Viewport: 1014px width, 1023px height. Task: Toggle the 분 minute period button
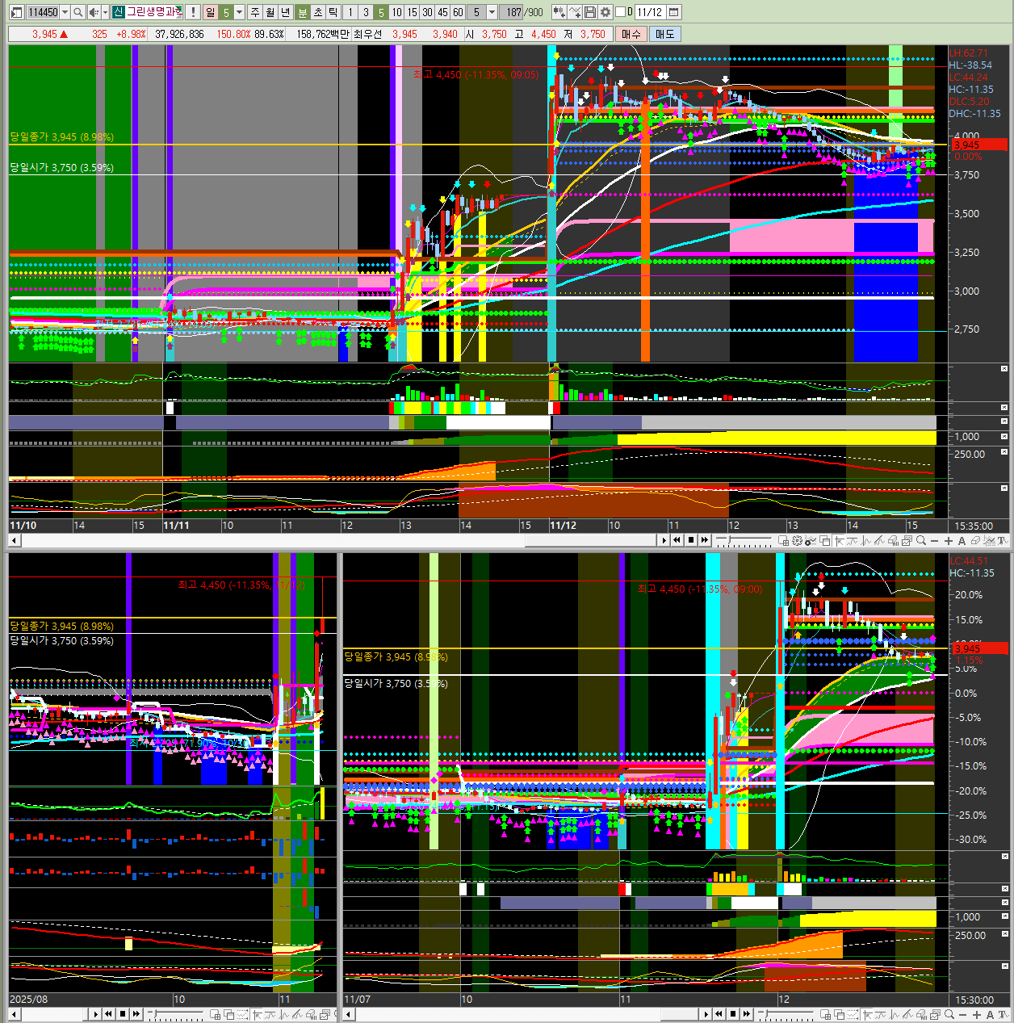[302, 12]
